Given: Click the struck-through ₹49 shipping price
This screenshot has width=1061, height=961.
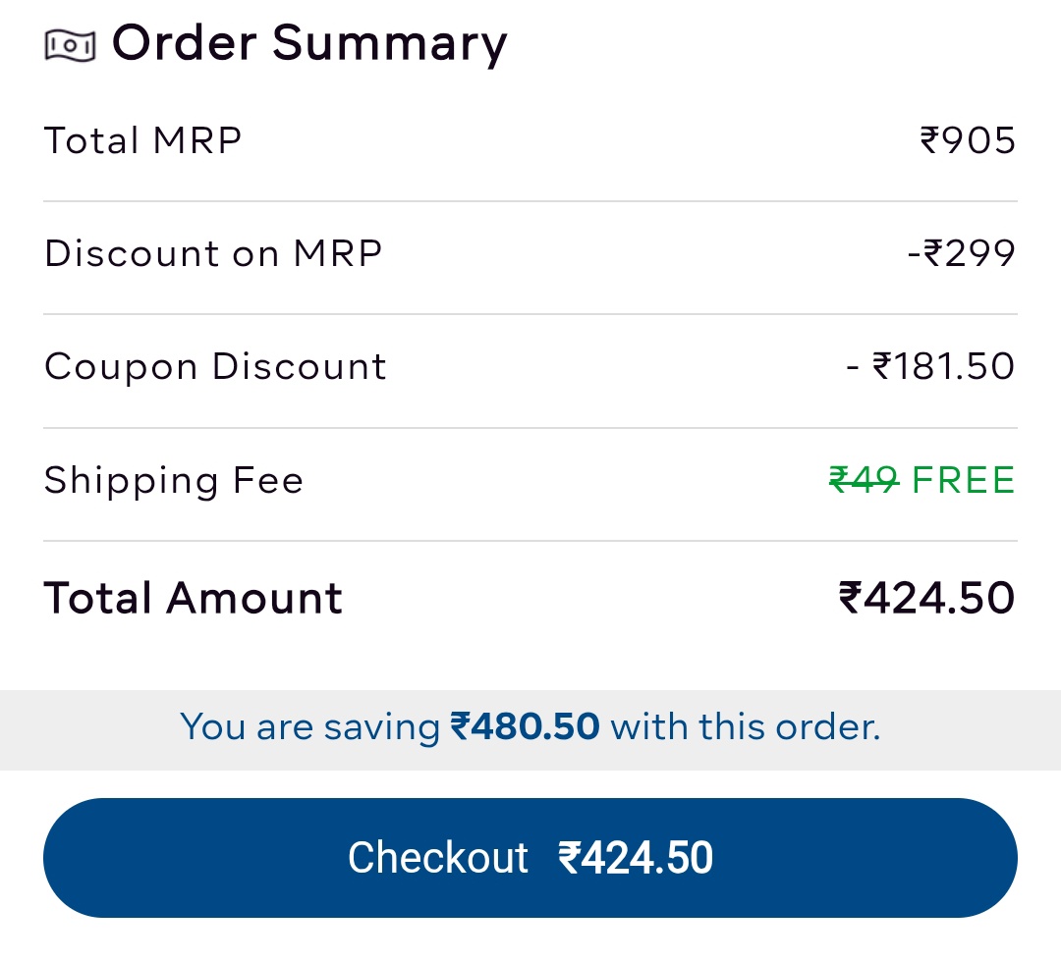Looking at the screenshot, I should click(864, 480).
